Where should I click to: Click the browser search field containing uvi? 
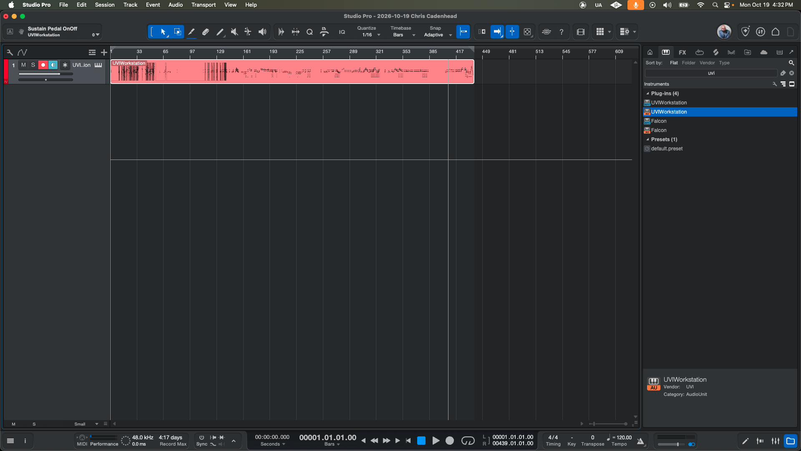pyautogui.click(x=711, y=73)
